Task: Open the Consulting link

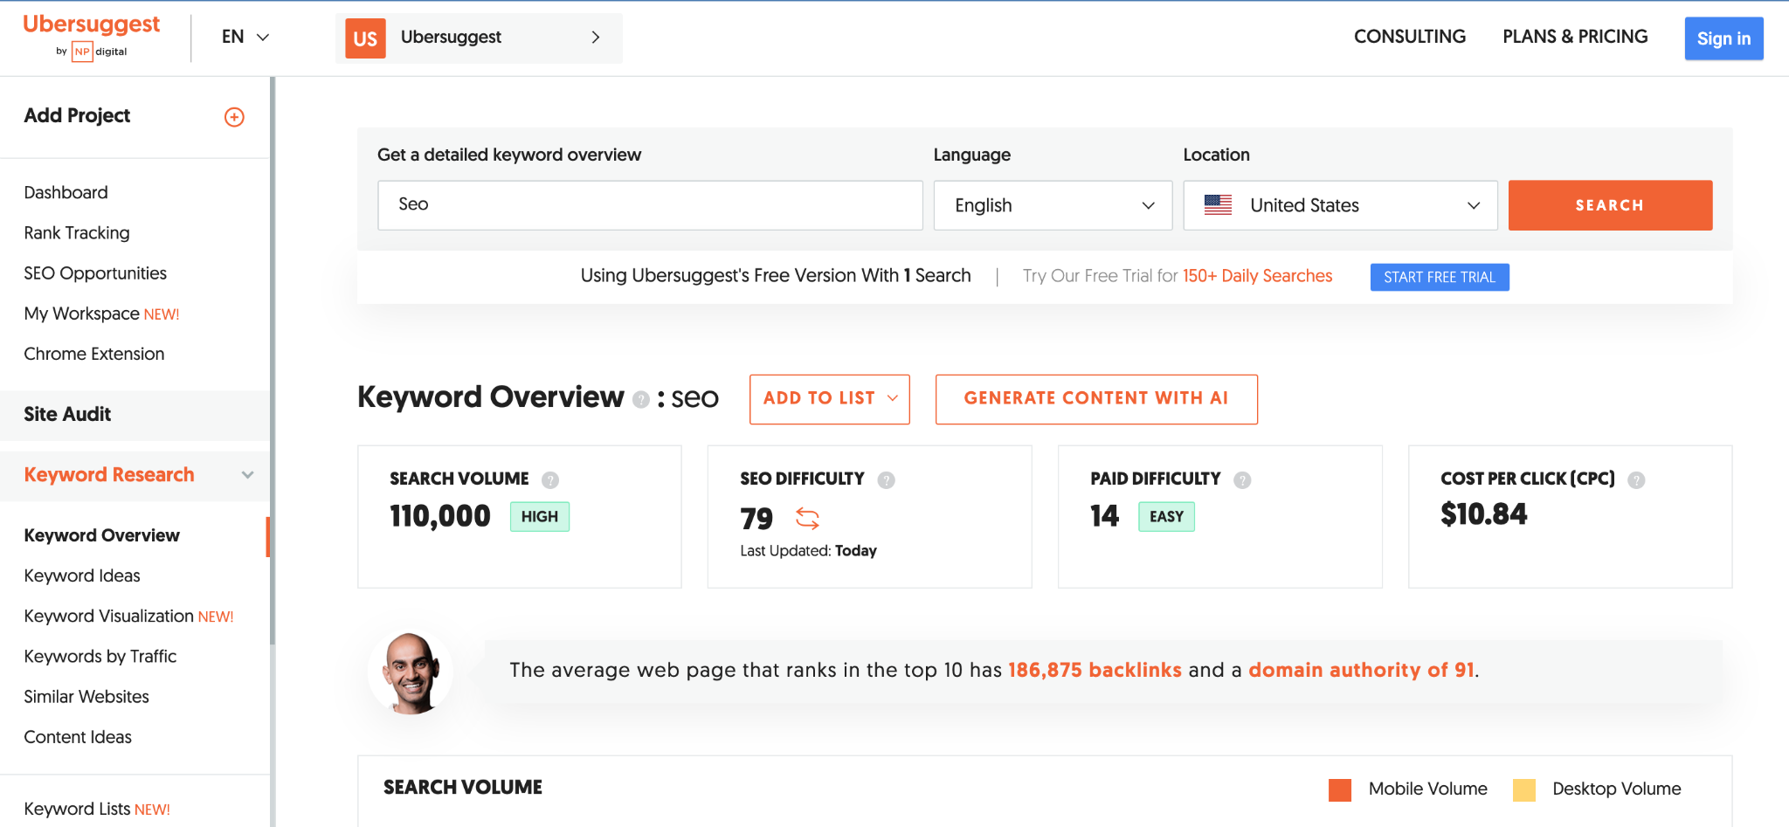Action: [x=1410, y=37]
